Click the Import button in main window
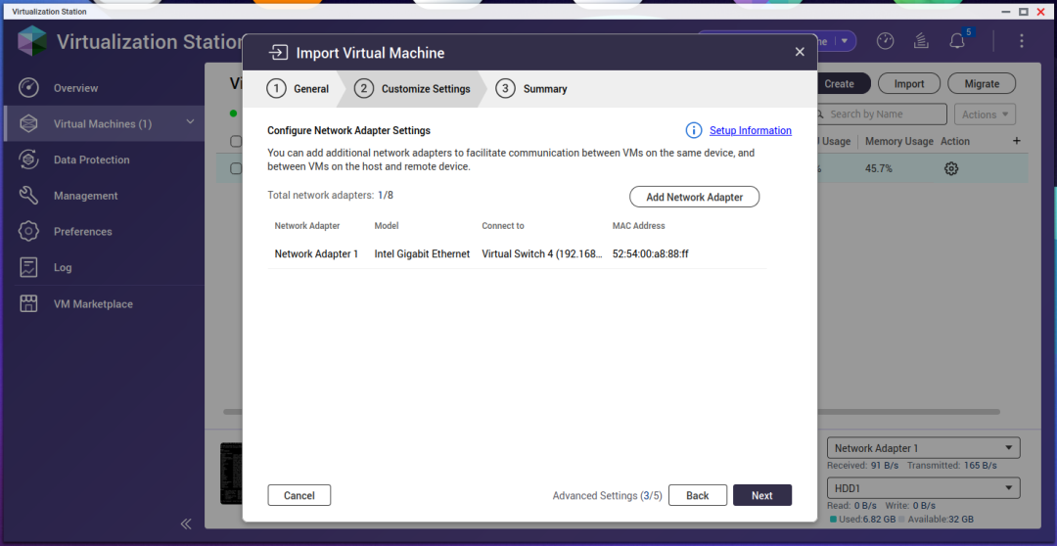The height and width of the screenshot is (546, 1057). [x=909, y=83]
